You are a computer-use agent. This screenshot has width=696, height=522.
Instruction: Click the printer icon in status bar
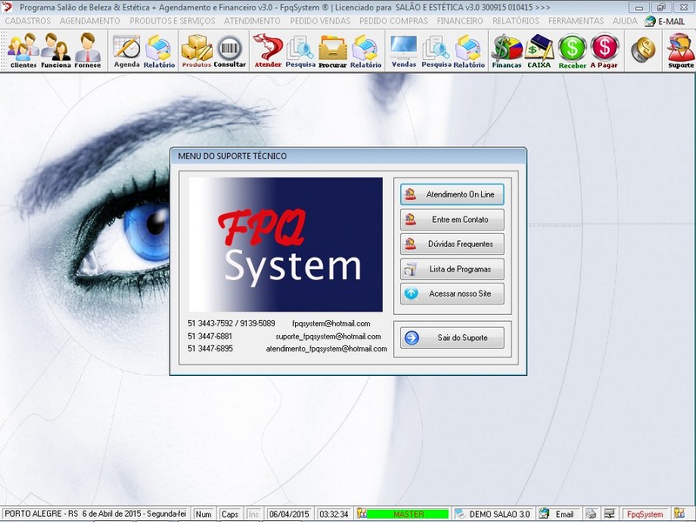pos(591,513)
